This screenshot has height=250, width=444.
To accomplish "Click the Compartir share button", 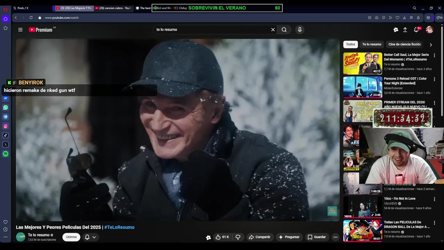I will click(259, 237).
